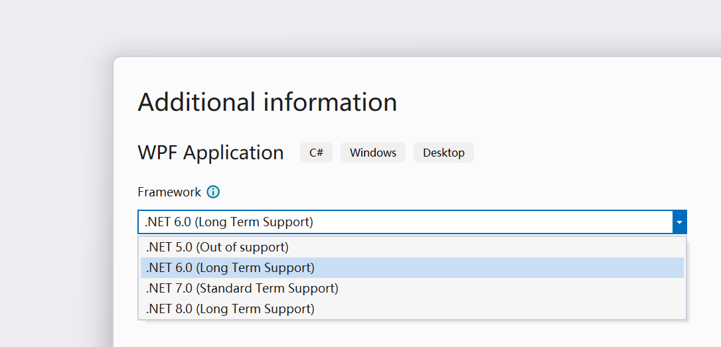The image size is (721, 347).
Task: Click the Framework info icon
Action: coord(213,192)
